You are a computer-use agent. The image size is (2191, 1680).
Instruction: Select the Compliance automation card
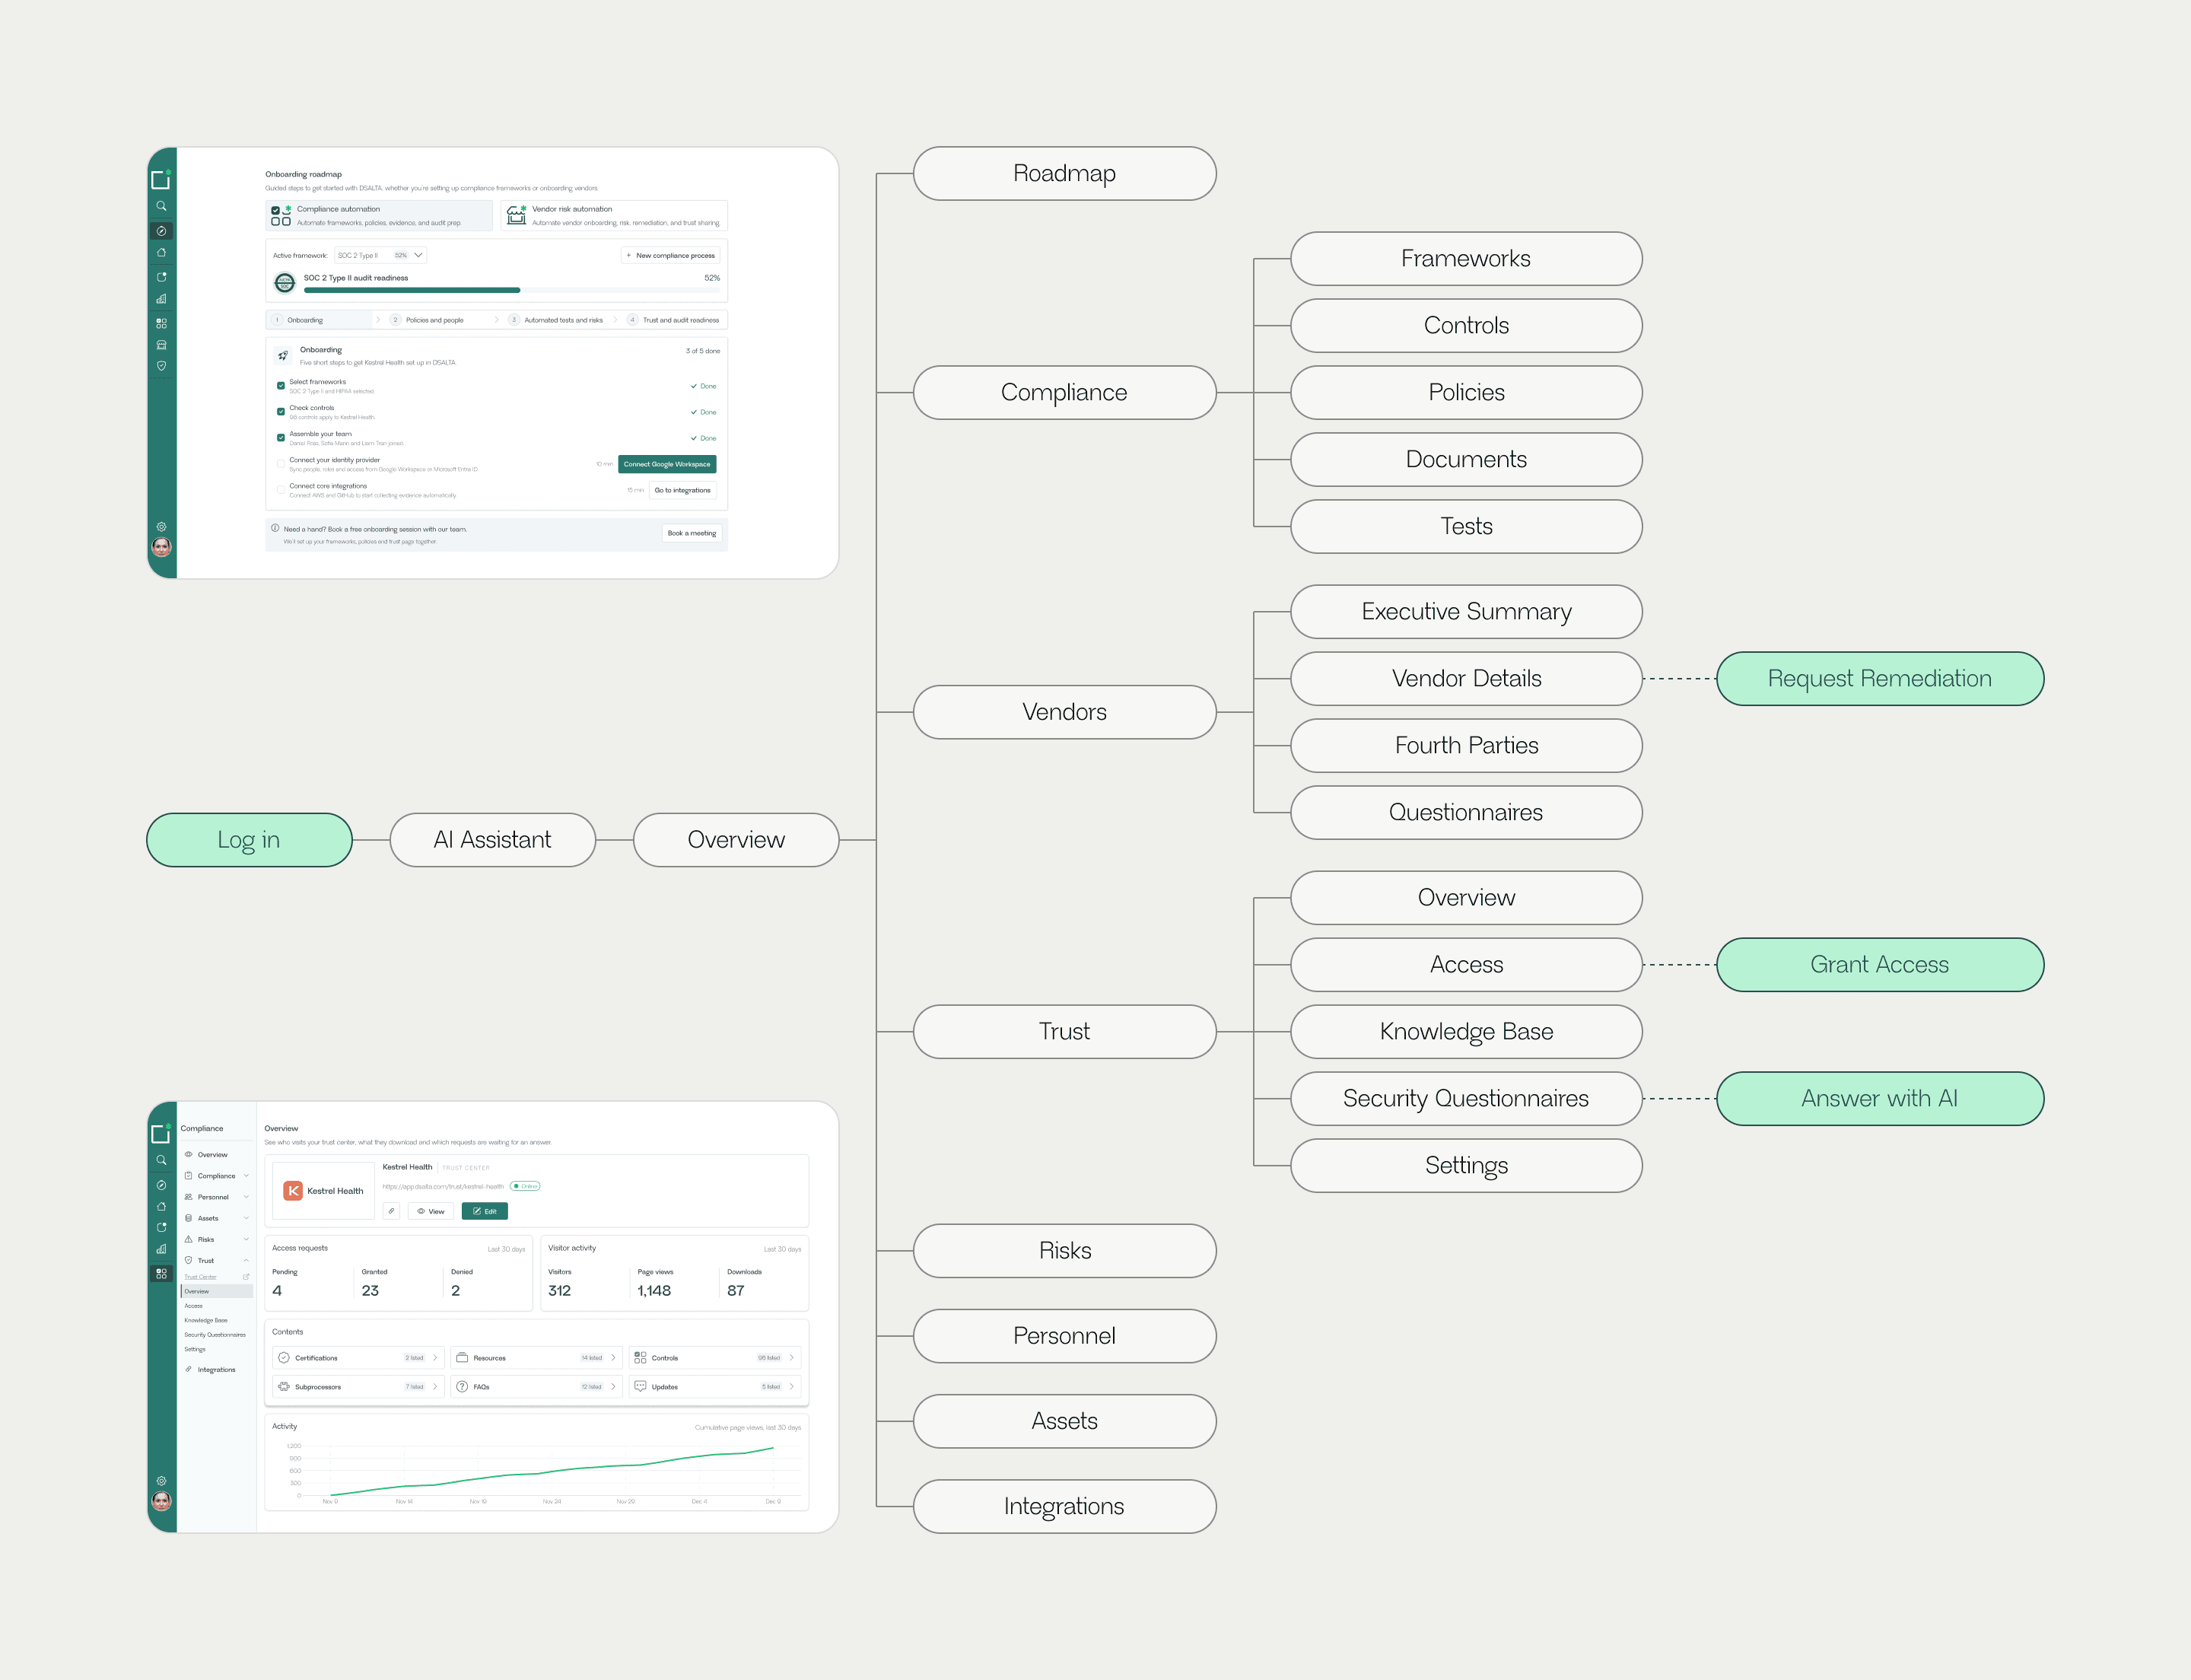379,215
